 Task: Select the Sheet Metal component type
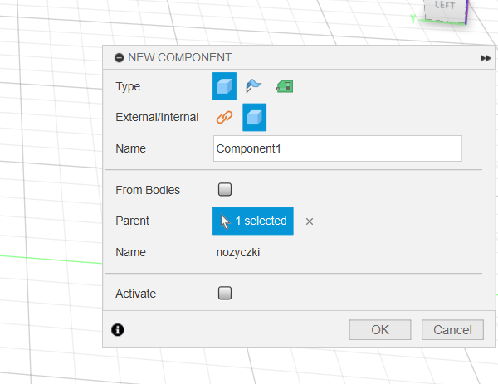pos(253,86)
